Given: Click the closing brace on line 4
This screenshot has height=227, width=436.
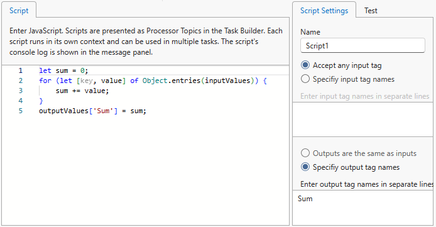Looking at the screenshot, I should (41, 101).
